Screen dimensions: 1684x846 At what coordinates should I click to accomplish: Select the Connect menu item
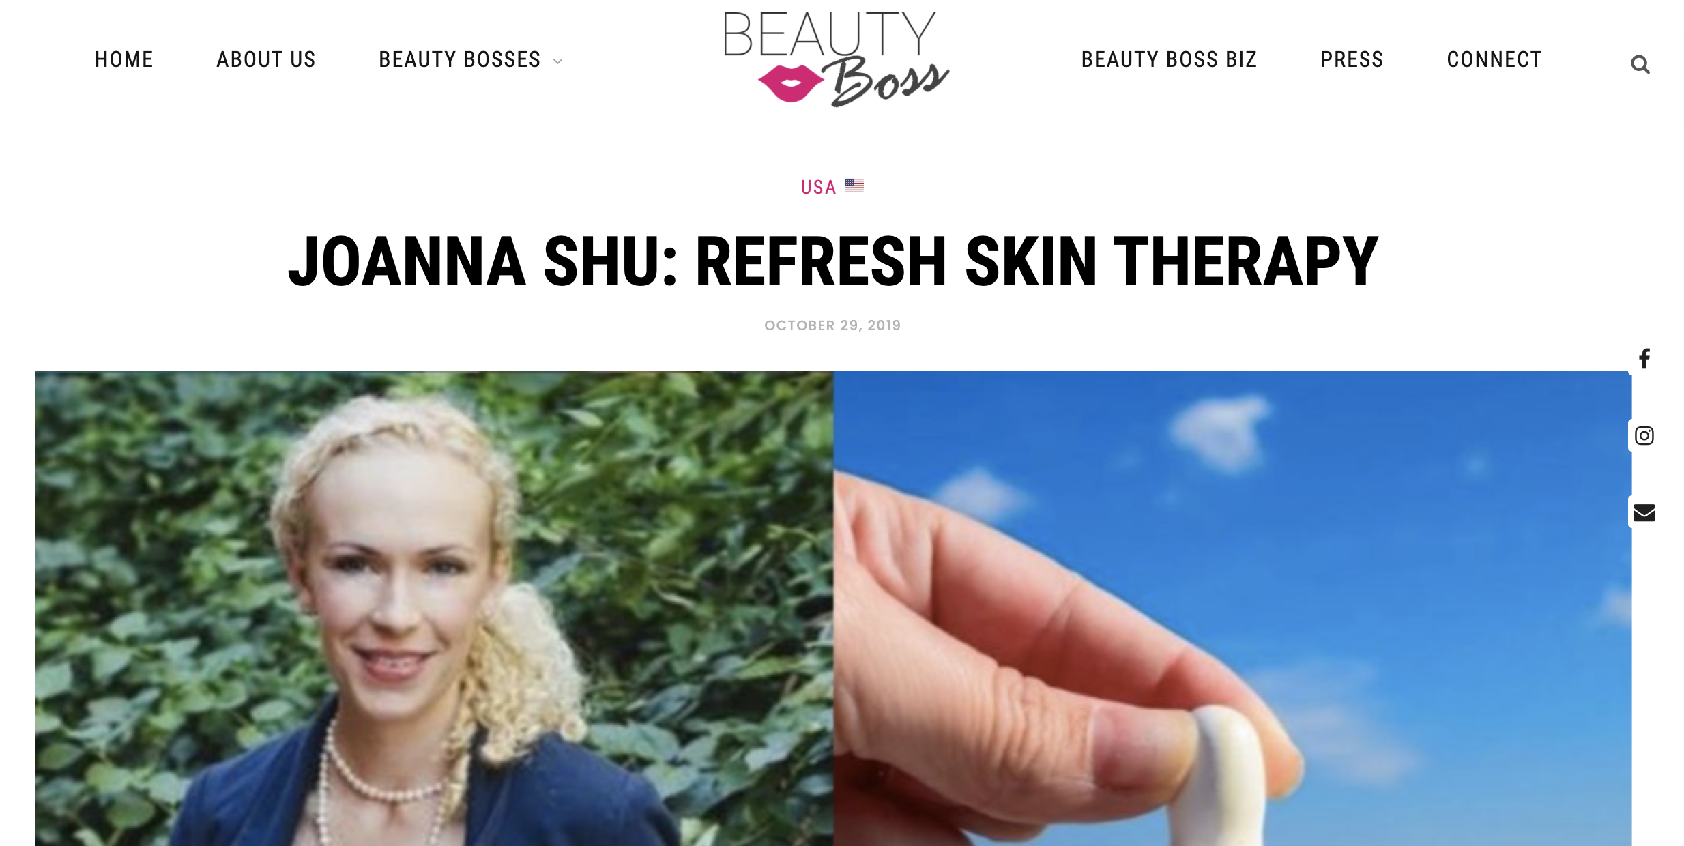[x=1494, y=60]
